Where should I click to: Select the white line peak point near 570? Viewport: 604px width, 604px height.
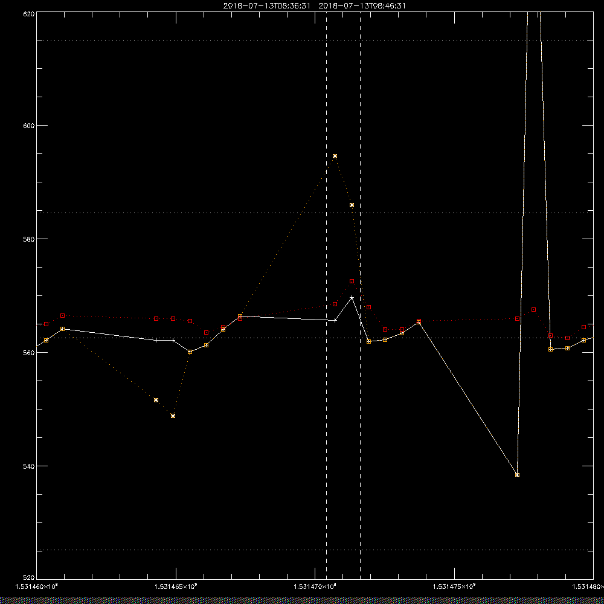point(352,297)
